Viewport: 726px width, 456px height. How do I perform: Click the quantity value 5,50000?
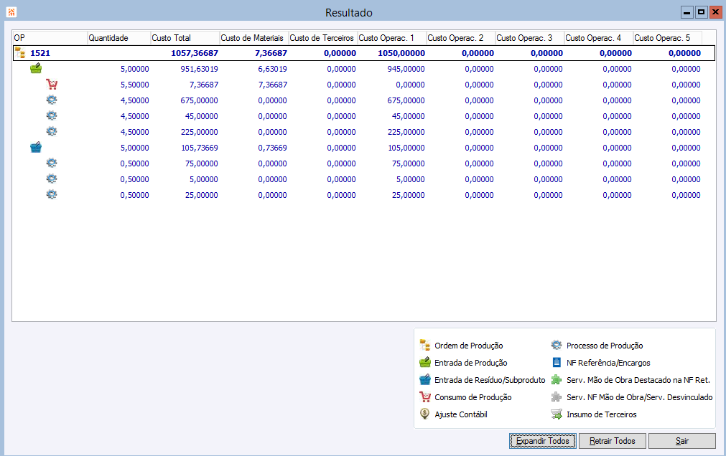[x=135, y=85]
